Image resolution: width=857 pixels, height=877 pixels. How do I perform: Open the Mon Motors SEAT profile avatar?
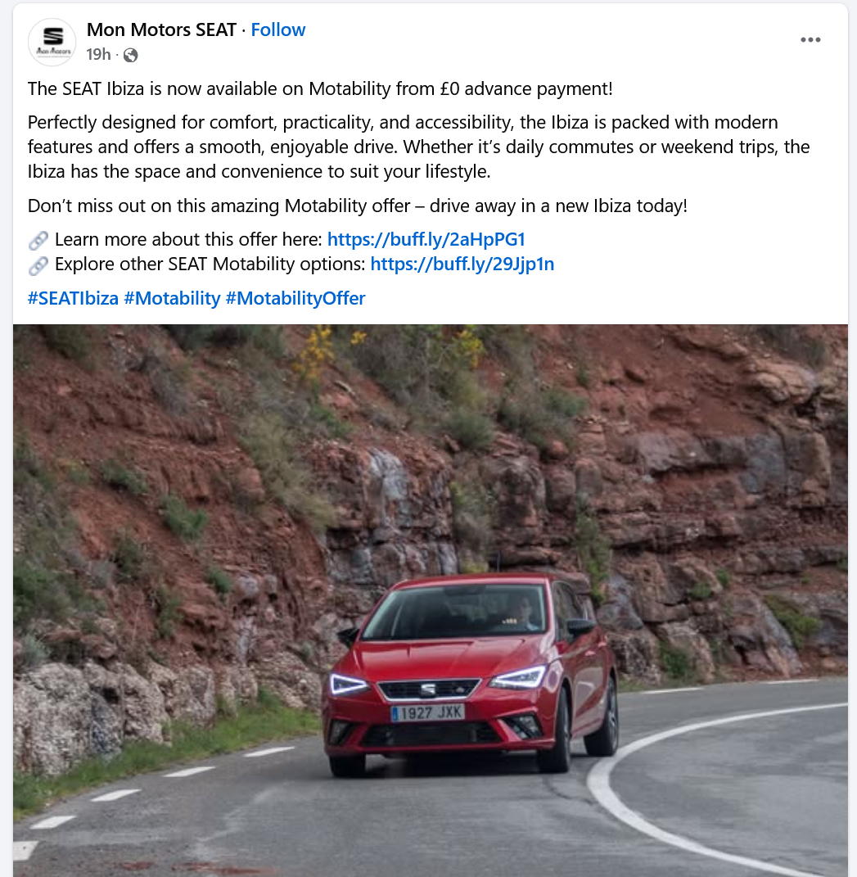[x=52, y=42]
